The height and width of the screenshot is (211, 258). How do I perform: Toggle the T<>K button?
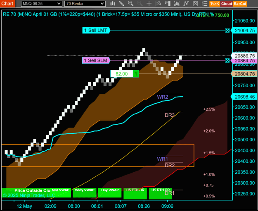pyautogui.click(x=215, y=4)
